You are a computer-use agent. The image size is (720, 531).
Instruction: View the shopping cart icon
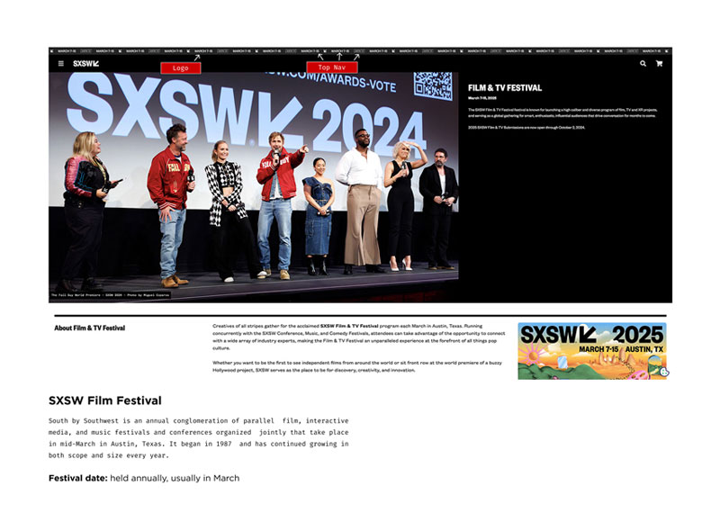[658, 65]
